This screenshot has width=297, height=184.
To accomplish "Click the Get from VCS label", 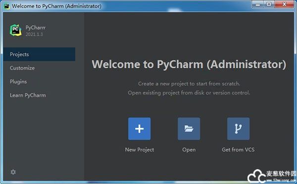I will click(x=238, y=149).
